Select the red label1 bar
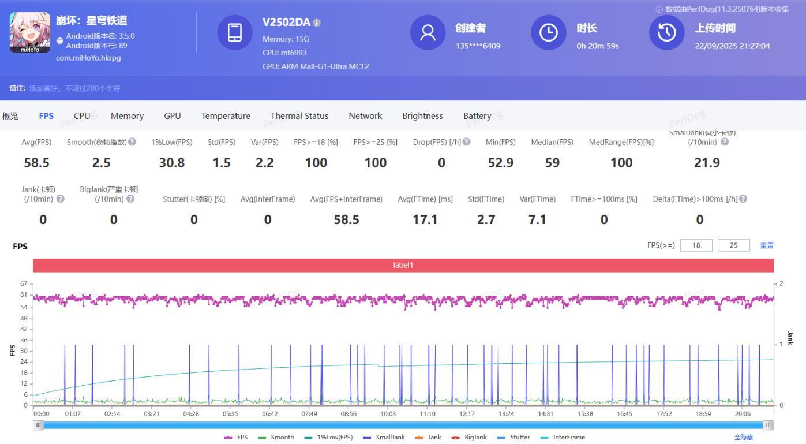This screenshot has height=444, width=806. click(x=403, y=265)
